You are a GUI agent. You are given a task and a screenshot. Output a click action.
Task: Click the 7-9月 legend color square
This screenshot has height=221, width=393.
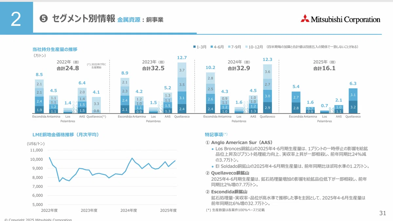tap(229, 47)
